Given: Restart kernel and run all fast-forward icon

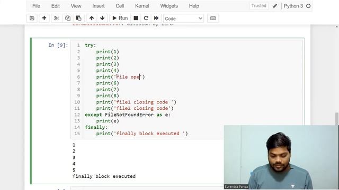Looking at the screenshot, I should [x=156, y=18].
